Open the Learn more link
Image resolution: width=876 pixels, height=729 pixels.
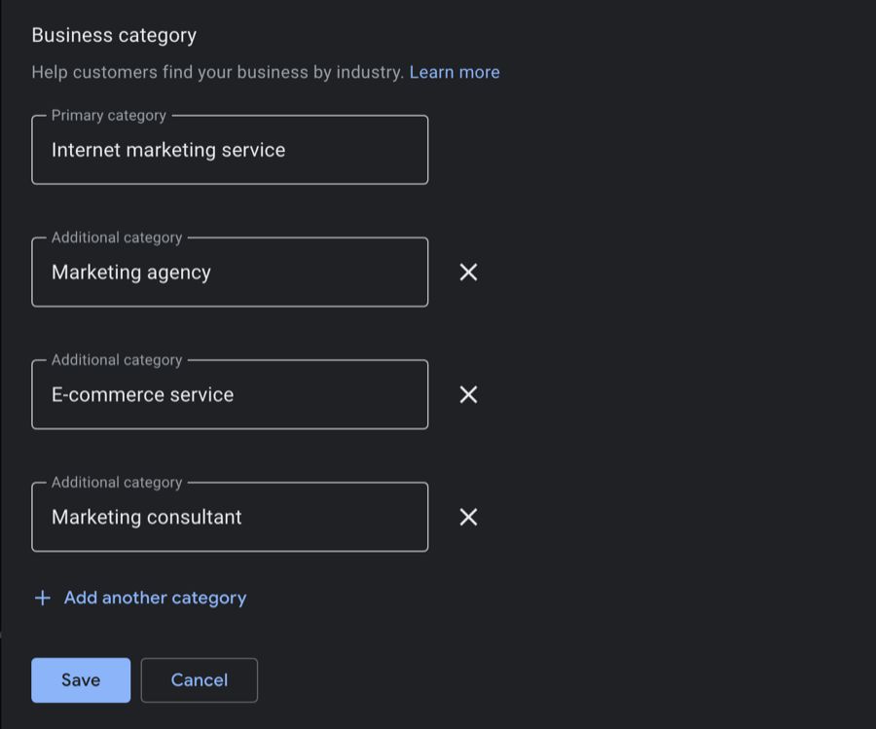454,72
